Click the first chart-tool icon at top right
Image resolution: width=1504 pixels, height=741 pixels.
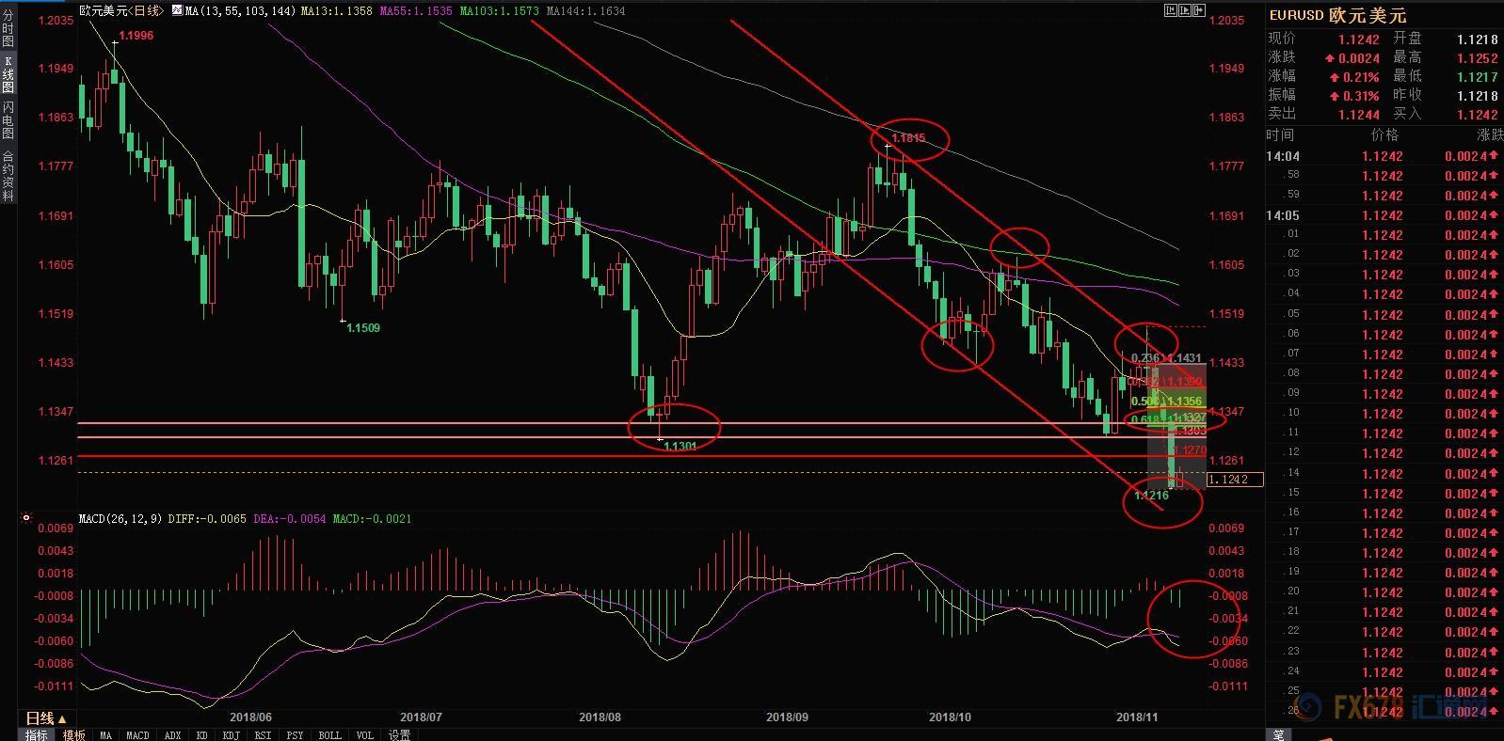pyautogui.click(x=1171, y=10)
